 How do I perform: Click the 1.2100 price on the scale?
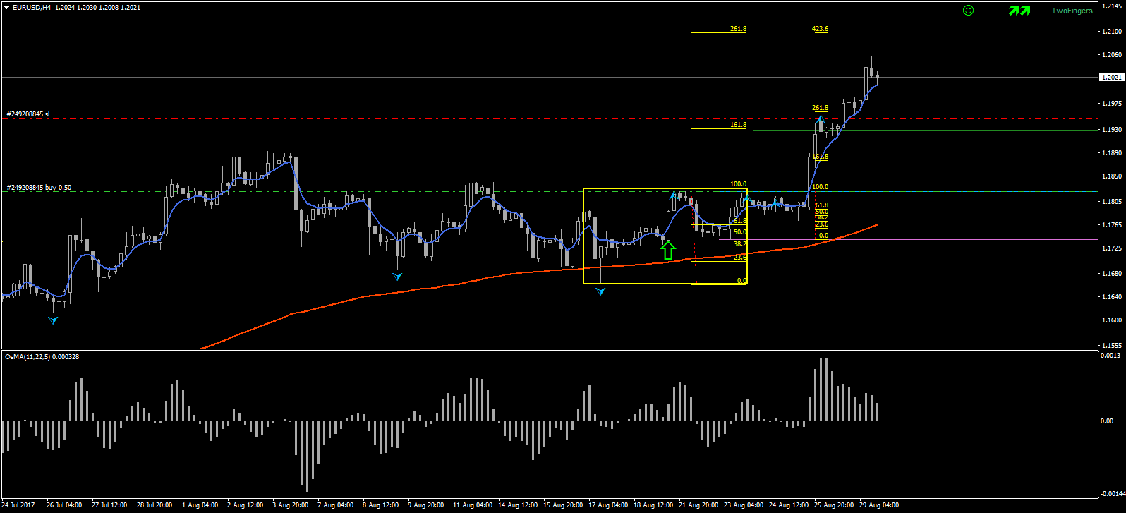click(x=1111, y=32)
